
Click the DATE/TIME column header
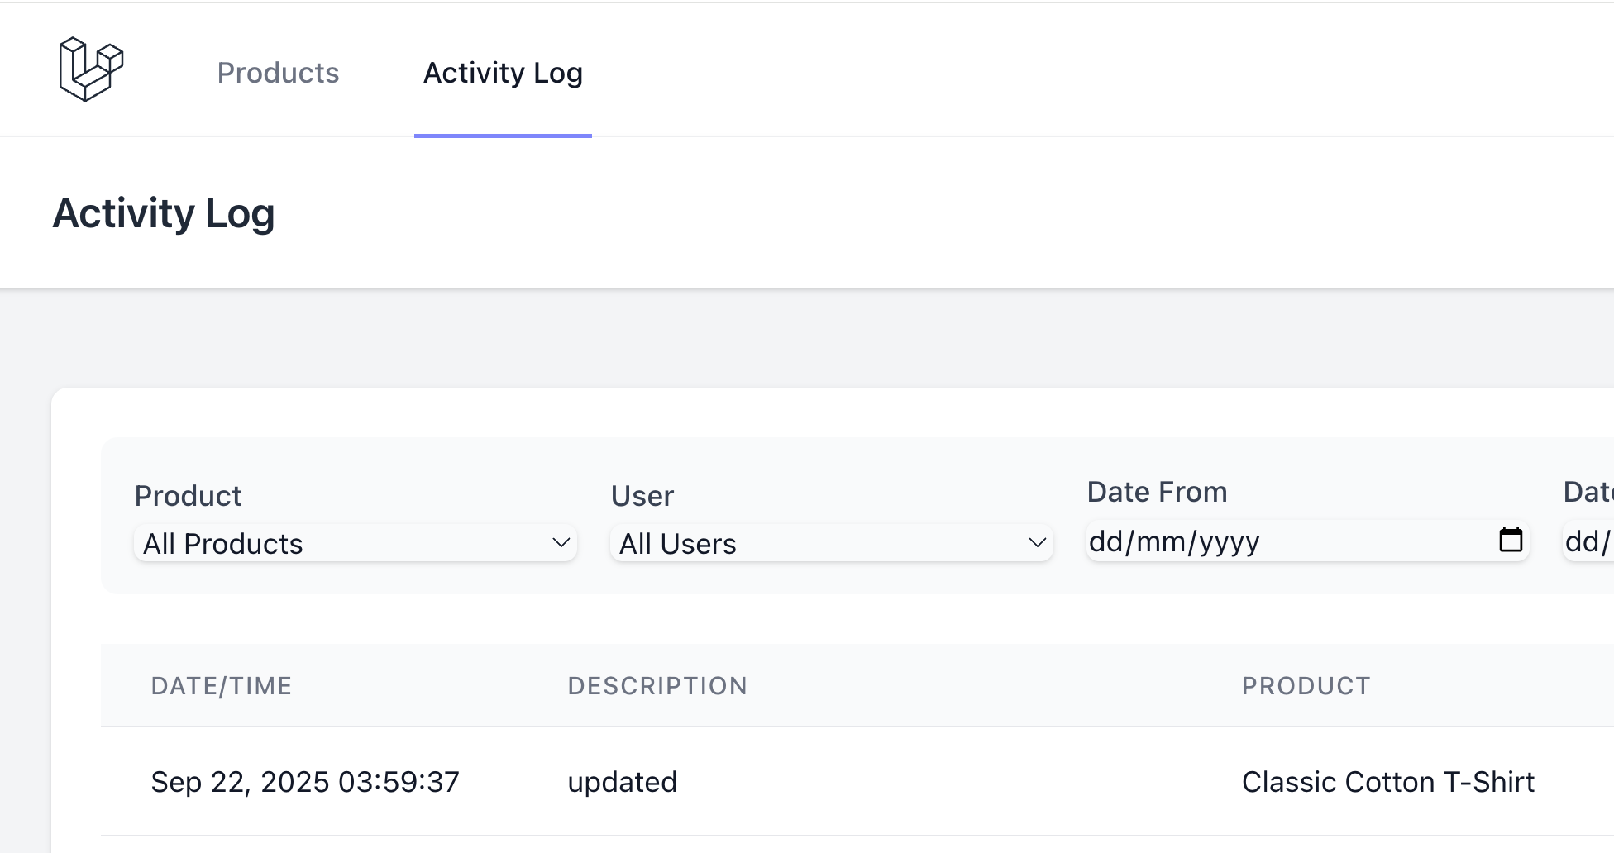pos(222,686)
